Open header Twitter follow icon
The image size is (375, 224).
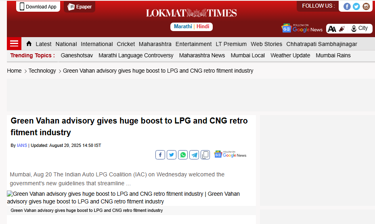click(356, 6)
